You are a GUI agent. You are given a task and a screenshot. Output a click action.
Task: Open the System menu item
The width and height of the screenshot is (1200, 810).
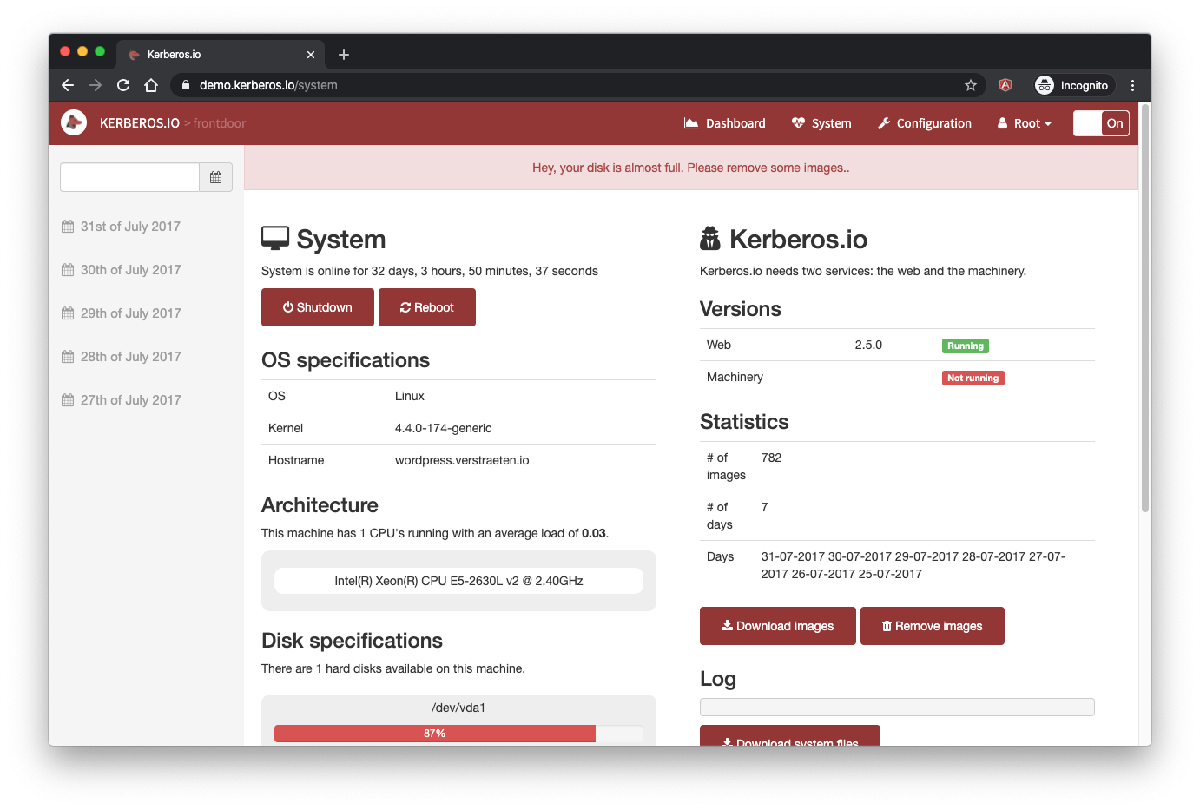[821, 123]
